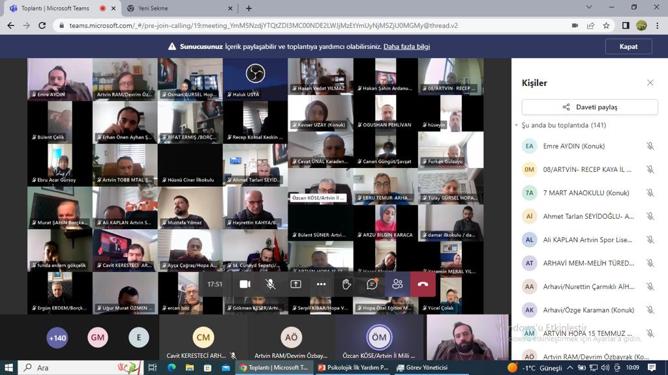
Task: Turn off the camera in meeting toolbar
Action: pyautogui.click(x=245, y=285)
